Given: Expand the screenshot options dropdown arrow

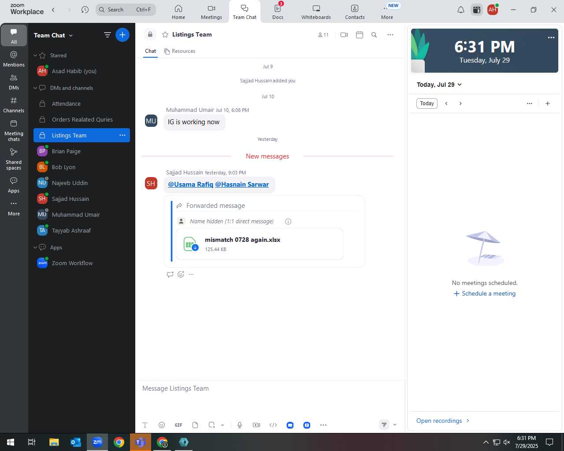Looking at the screenshot, I should (x=223, y=425).
